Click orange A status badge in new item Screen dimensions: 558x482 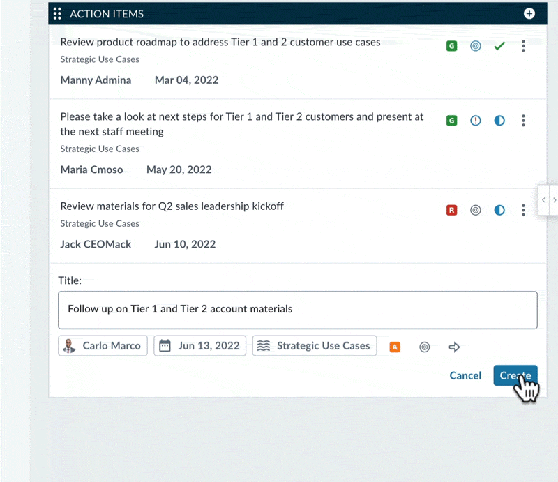(394, 347)
